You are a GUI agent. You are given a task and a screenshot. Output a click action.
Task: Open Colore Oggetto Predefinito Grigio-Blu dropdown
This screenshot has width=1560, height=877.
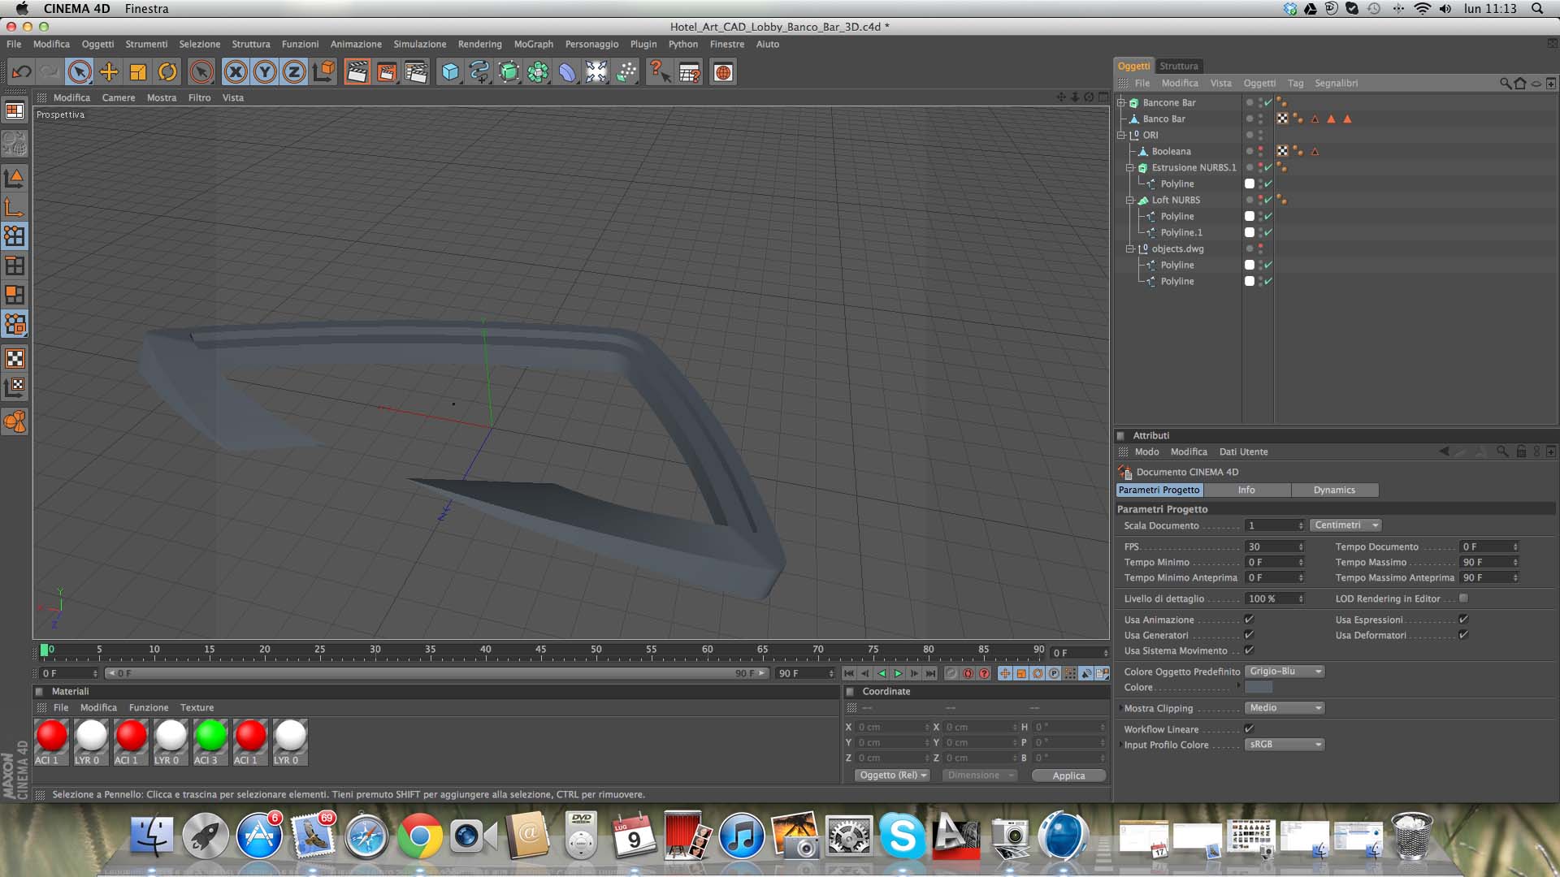tap(1284, 672)
